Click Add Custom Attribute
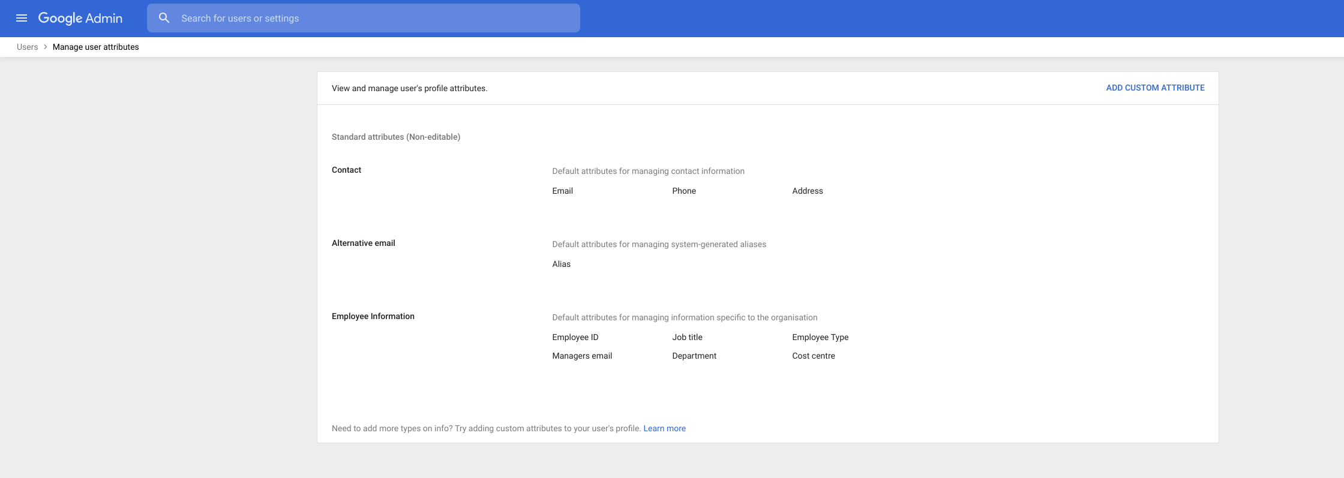1344x478 pixels. pos(1155,88)
